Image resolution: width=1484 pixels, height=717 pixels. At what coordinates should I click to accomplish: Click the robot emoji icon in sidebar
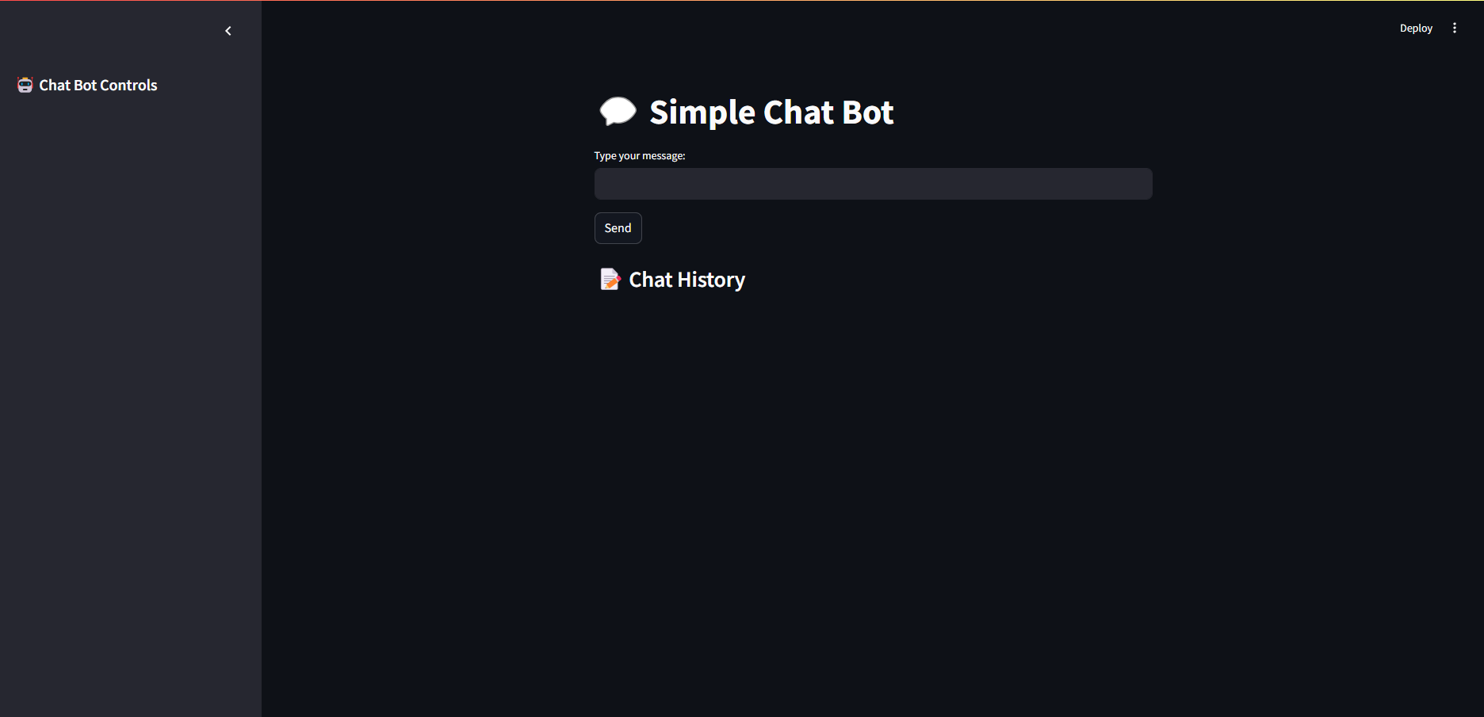(x=25, y=85)
